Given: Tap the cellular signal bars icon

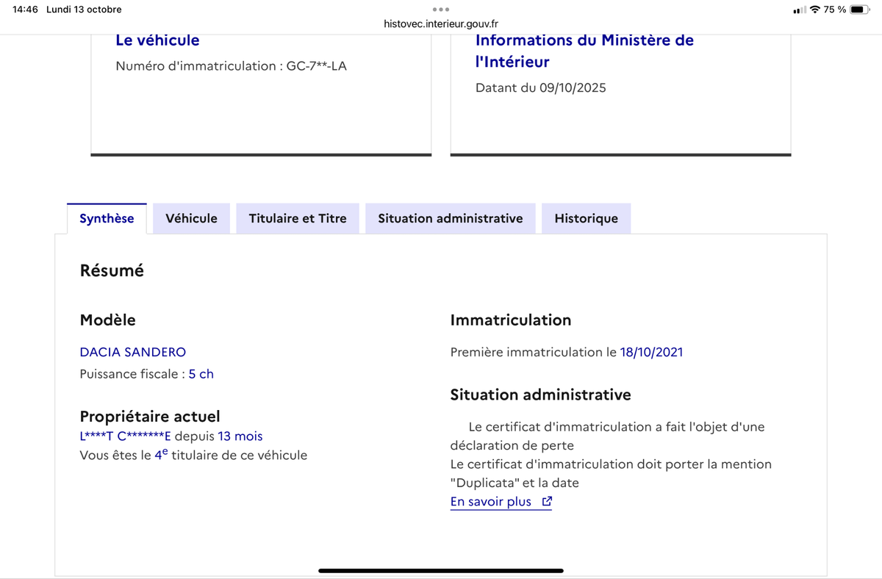Looking at the screenshot, I should coord(800,10).
